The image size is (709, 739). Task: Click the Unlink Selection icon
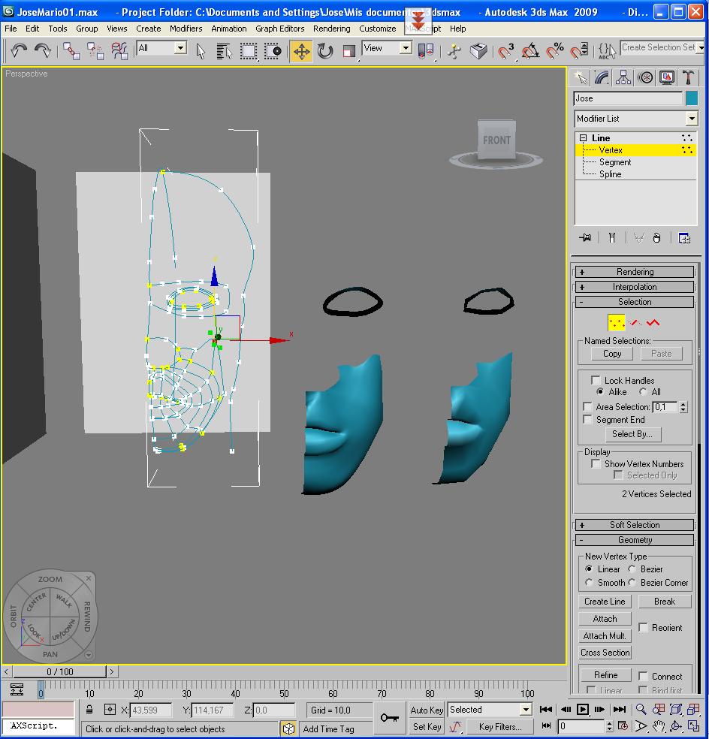[95, 51]
